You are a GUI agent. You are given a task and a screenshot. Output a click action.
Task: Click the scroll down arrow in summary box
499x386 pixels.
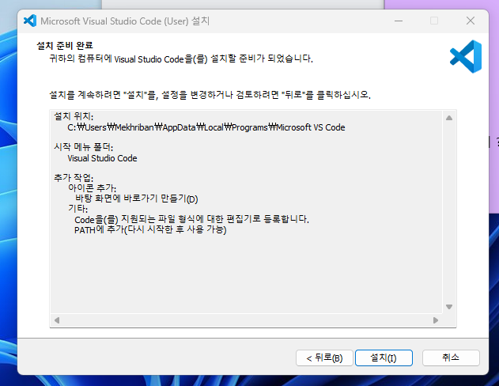[x=449, y=307]
